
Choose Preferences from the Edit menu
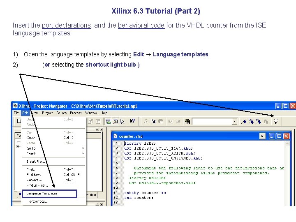tap(53, 201)
